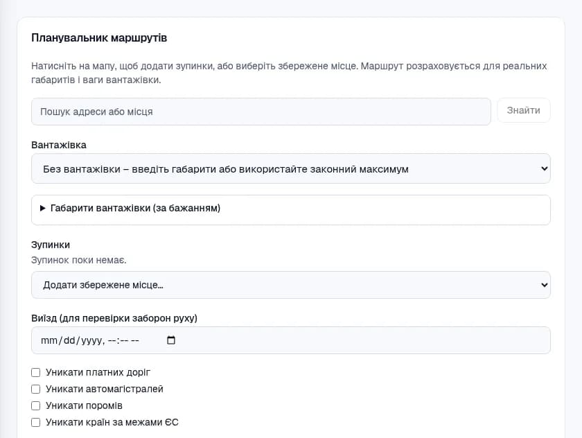Viewport: 582px width, 438px height.
Task: Tick the Уникати автомагістралей checkbox
Action: 35,389
